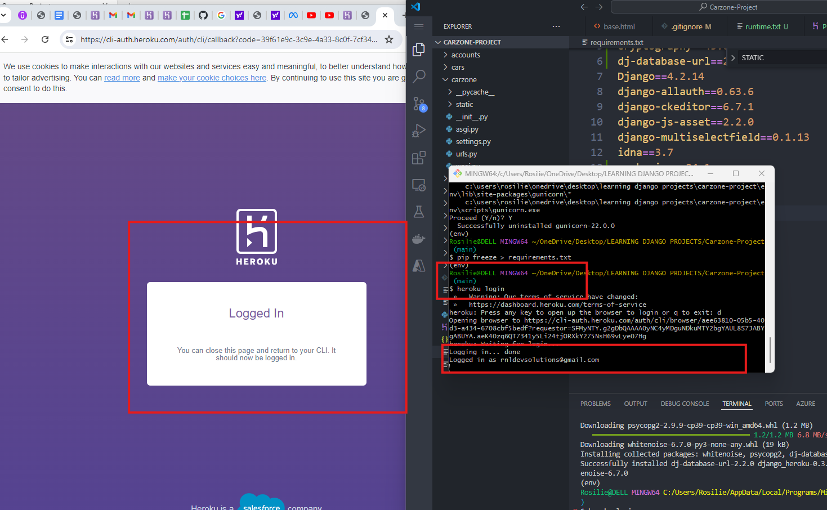Switch to the purple U icon browser tab
Viewport: 827px width, 510px height.
(x=23, y=15)
